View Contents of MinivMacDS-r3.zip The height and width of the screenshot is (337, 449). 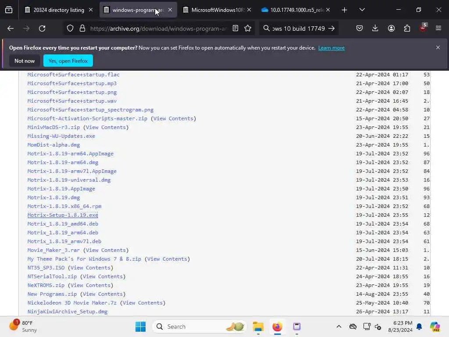tap(106, 127)
